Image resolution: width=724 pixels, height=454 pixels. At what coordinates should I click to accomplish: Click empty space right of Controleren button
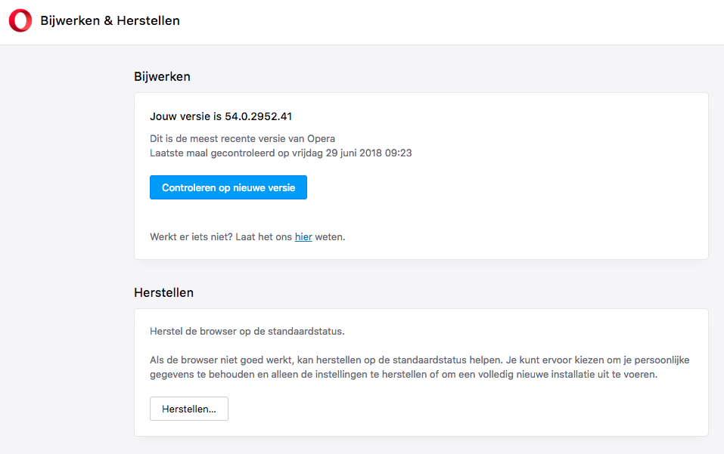[x=492, y=187]
